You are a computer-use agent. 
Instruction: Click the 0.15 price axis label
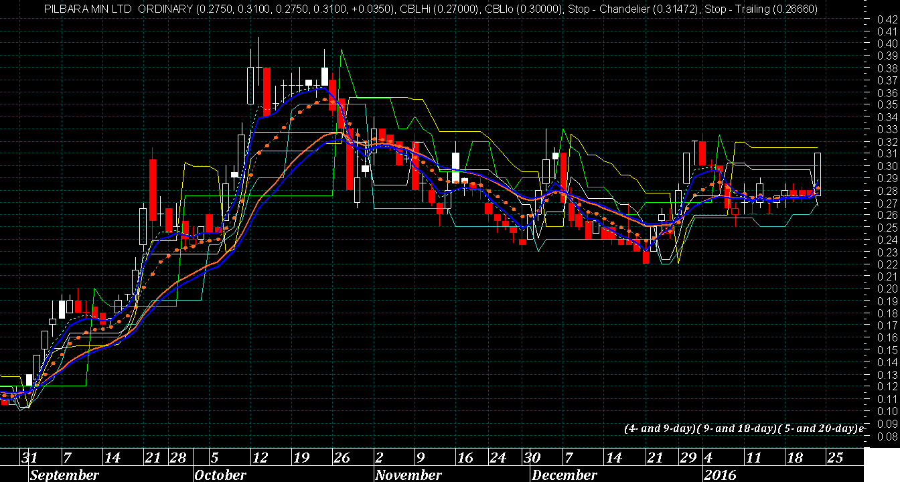coord(887,349)
